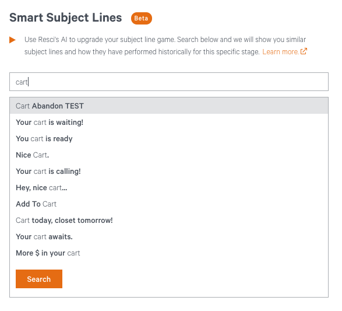
Task: Pick the 'You cart is ready' suggestion
Action: click(x=169, y=139)
